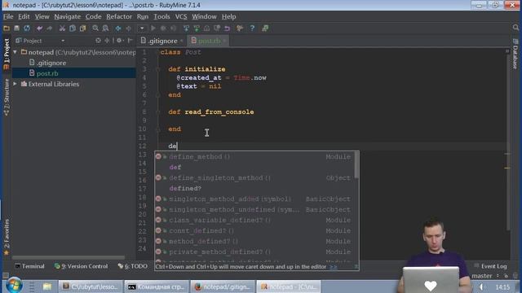The image size is (522, 293).
Task: Close the post.rb editor tab
Action: (225, 41)
